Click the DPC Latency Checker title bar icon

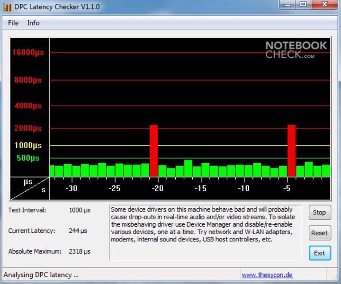(x=7, y=7)
